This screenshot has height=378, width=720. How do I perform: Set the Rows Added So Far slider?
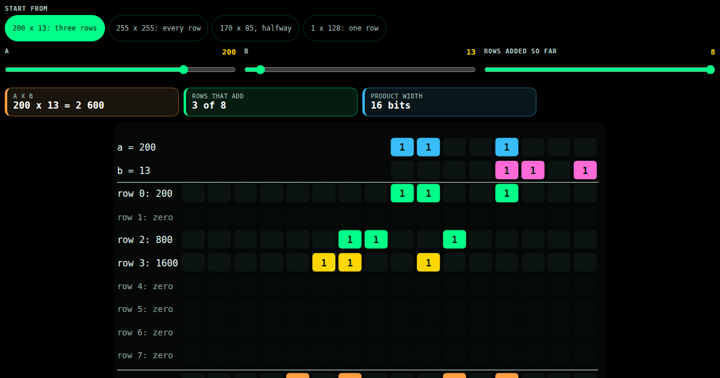point(600,70)
